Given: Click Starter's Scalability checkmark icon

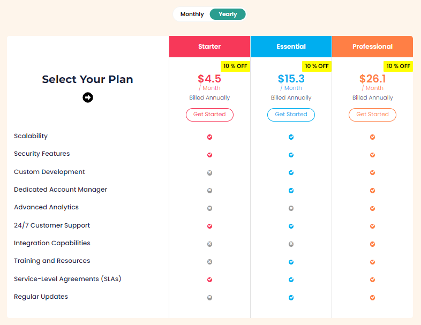Looking at the screenshot, I should click(x=209, y=137).
